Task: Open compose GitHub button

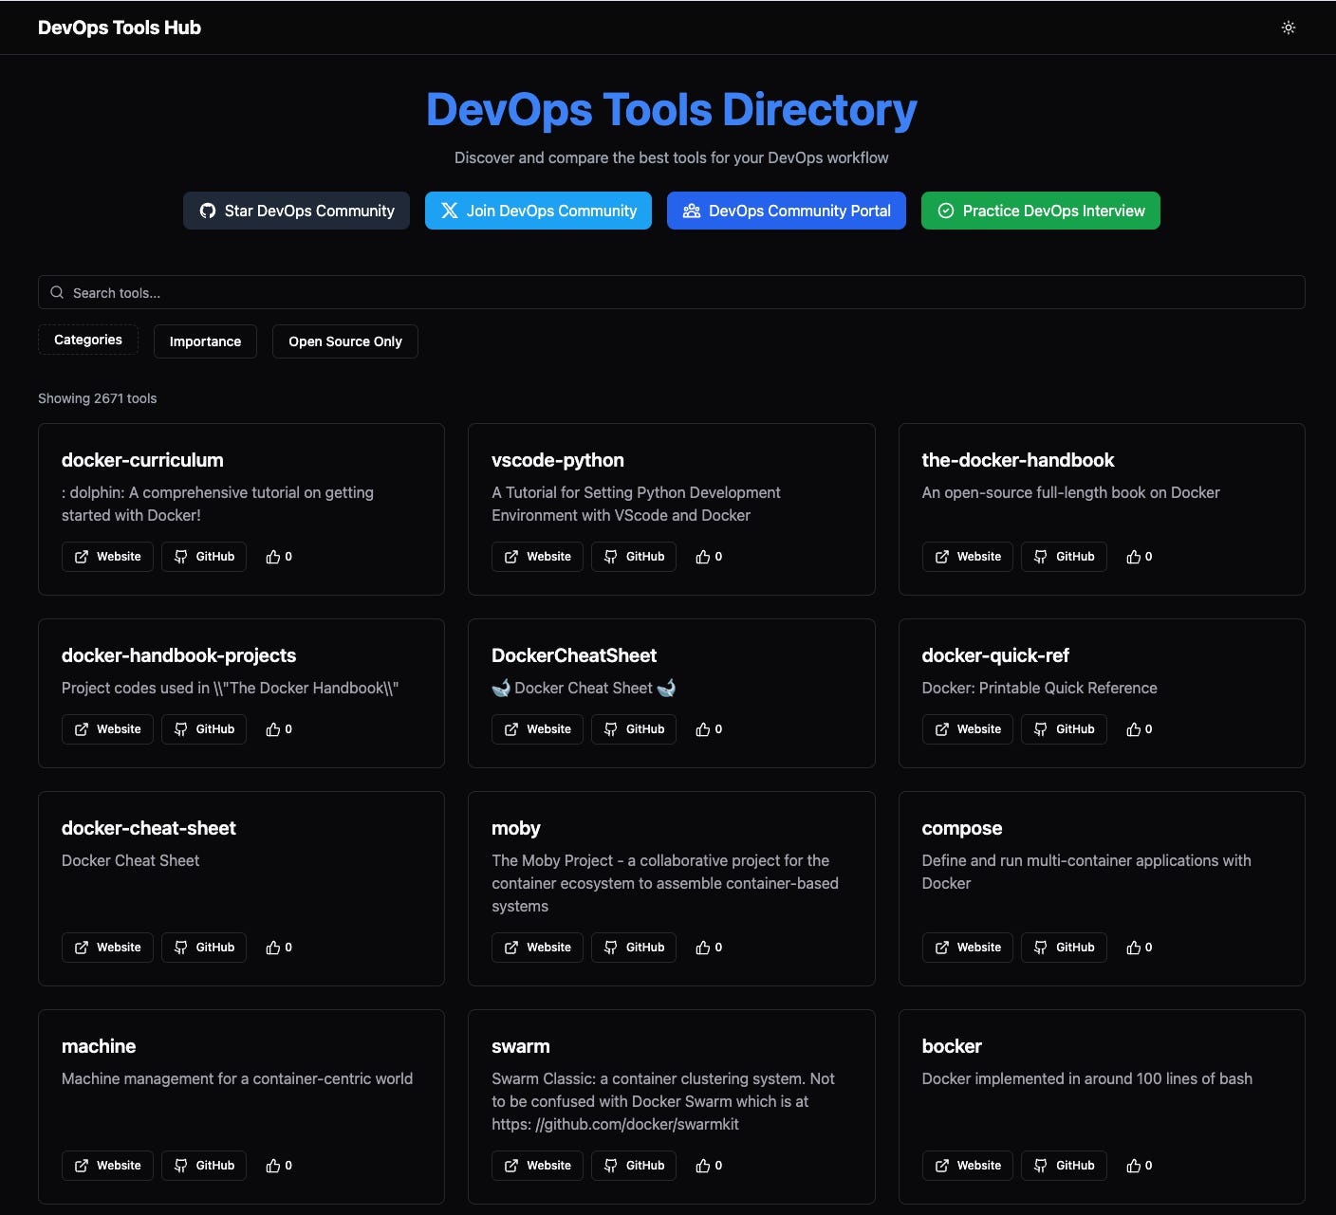Action: point(1064,948)
